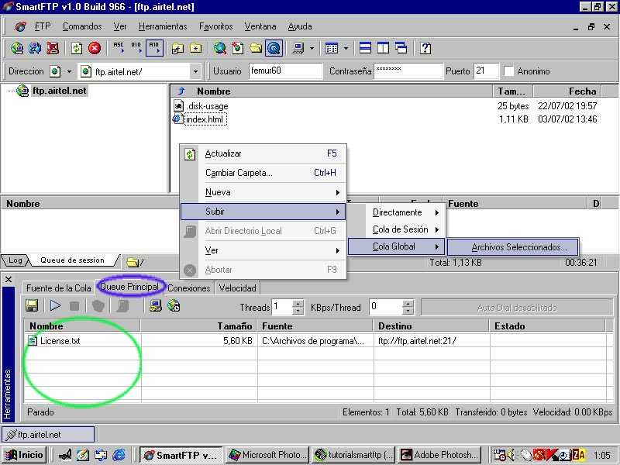620x465 pixels.
Task: Increase the Threads spinner value
Action: [x=298, y=303]
